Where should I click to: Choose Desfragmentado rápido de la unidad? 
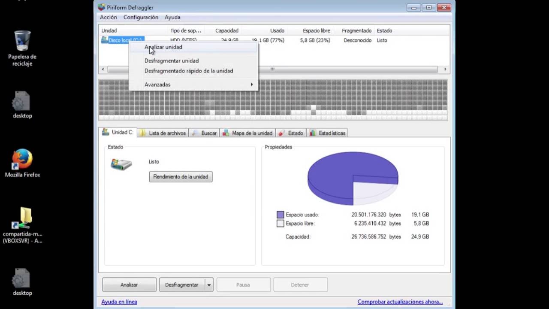[193, 71]
